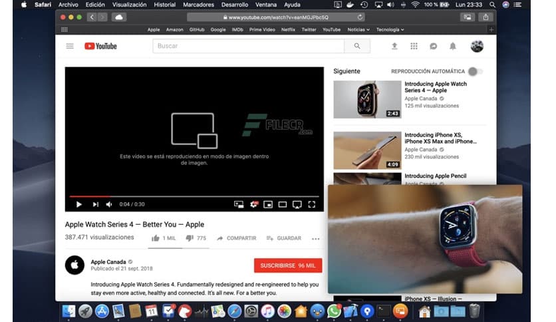Reload the page in Safari
This screenshot has height=322, width=556.
coord(360,17)
